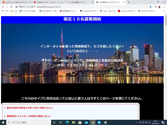Viewport: 167px width, 125px height.
Task: Open Cortana circle icon
Action: pos(54,122)
